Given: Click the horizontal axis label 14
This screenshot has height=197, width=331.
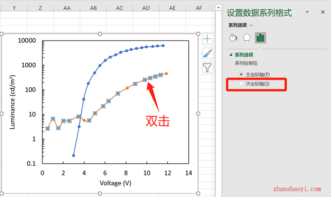Looking at the screenshot, I should [x=188, y=173].
